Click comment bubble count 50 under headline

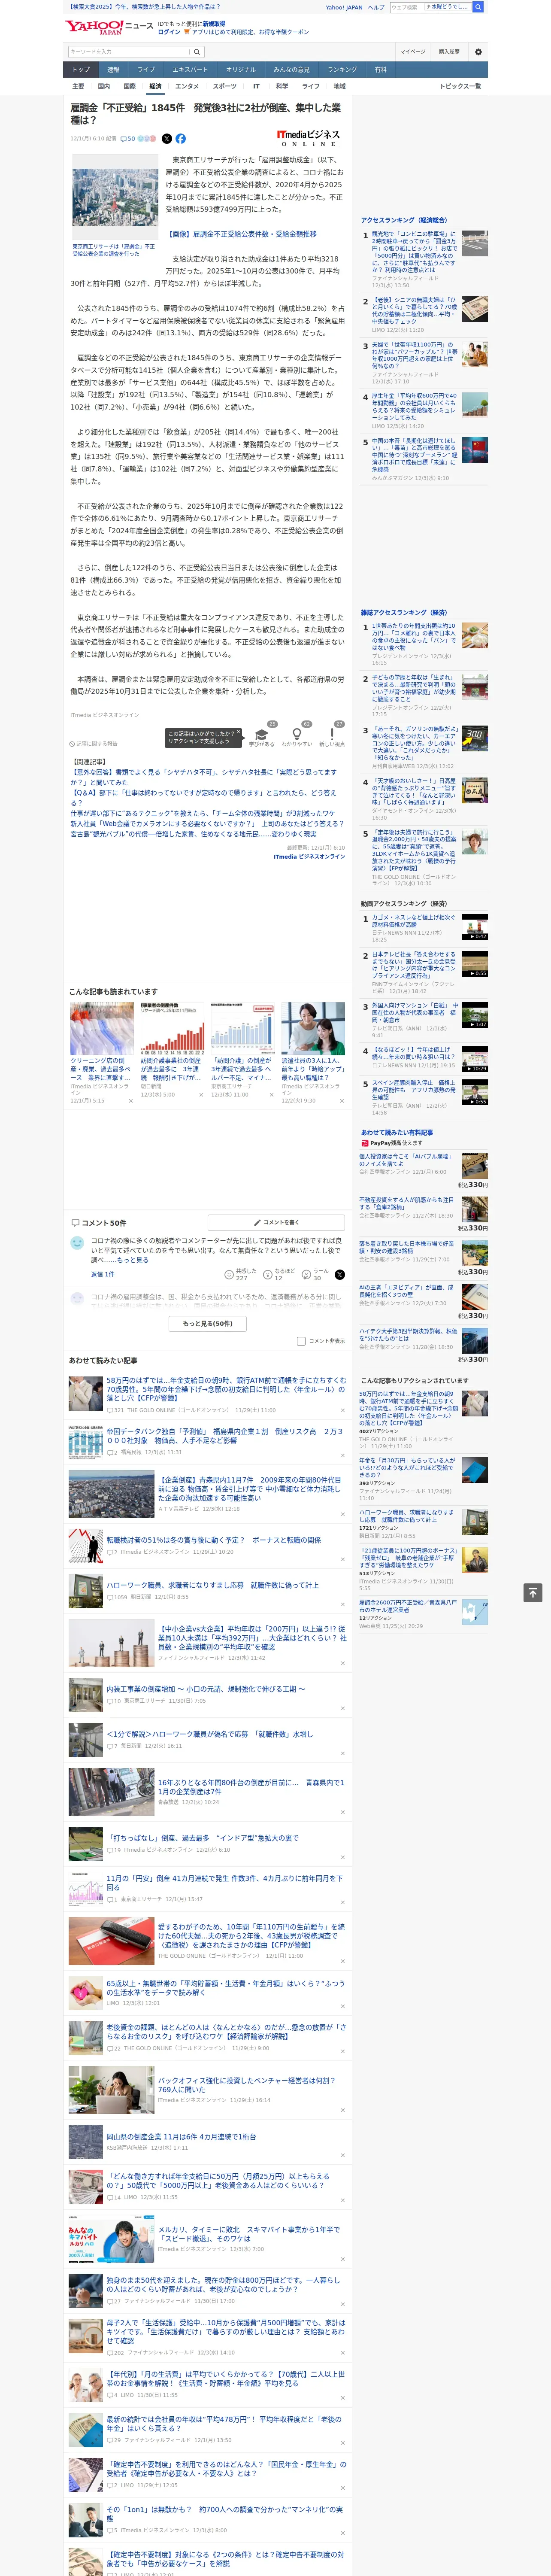coord(128,139)
